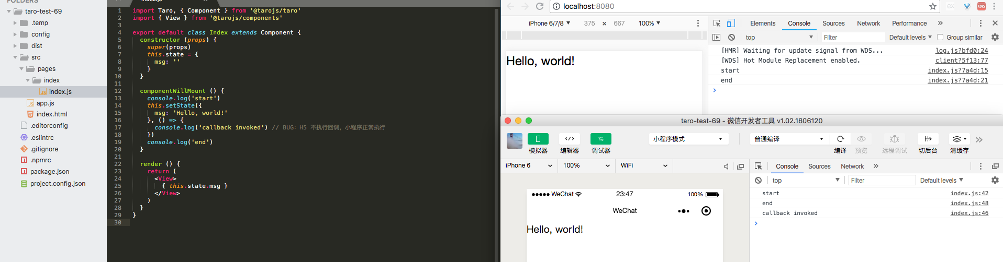This screenshot has height=262, width=1003.
Task: Expand the .temp folder
Action: click(15, 23)
